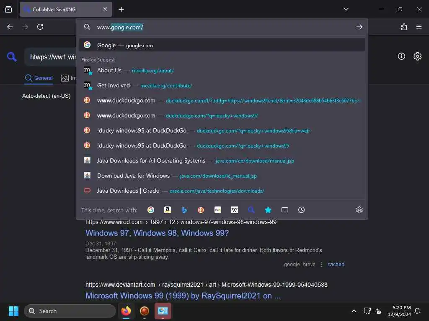Click the SearXNG search query field
The height and width of the screenshot is (321, 429).
coord(50,57)
